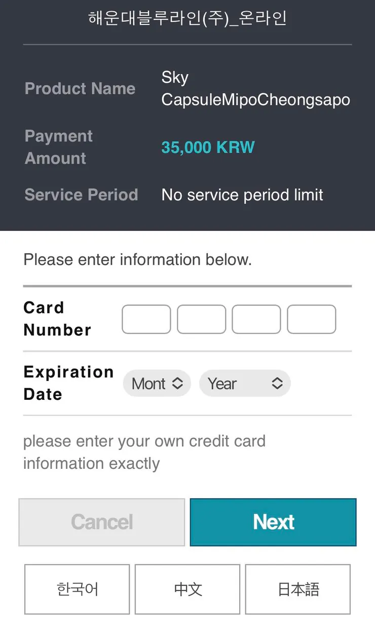This screenshot has height=617, width=375.
Task: Focus the second card number box
Action: 201,319
